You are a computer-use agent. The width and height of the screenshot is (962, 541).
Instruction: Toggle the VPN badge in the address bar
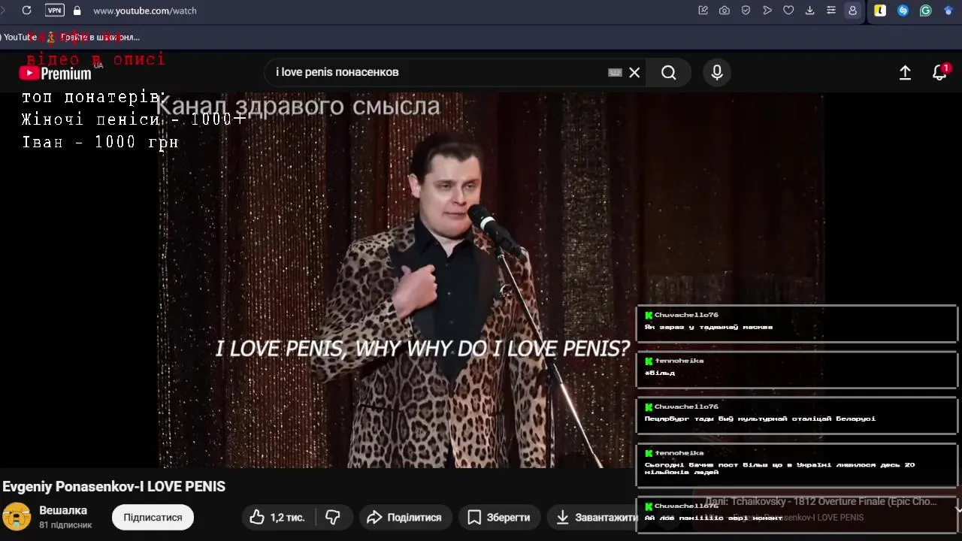click(x=54, y=11)
